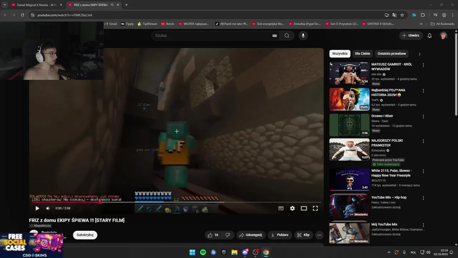Open a new browser tab
The width and height of the screenshot is (458, 258).
[126, 5]
